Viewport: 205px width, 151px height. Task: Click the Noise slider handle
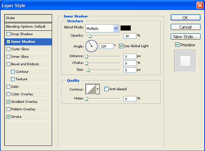(86, 99)
